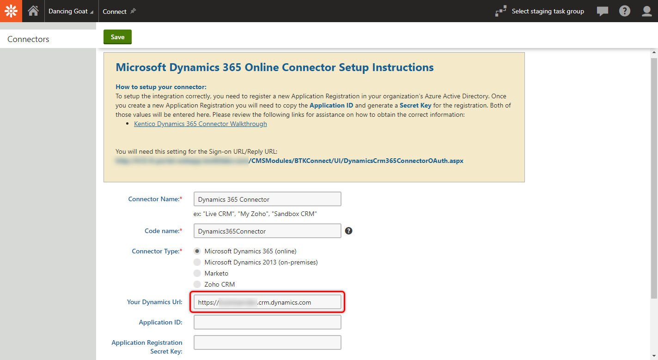The width and height of the screenshot is (658, 360).
Task: Select Microsoft Dynamics 365 (online) radio button
Action: click(197, 251)
